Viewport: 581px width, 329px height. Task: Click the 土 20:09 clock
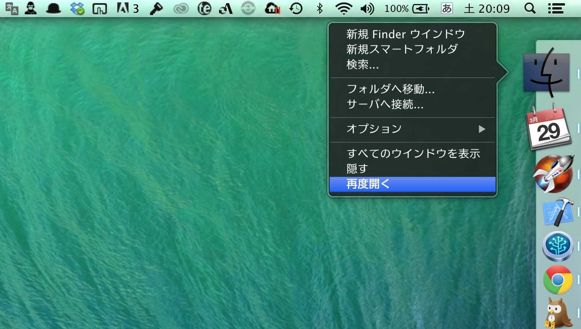click(487, 8)
